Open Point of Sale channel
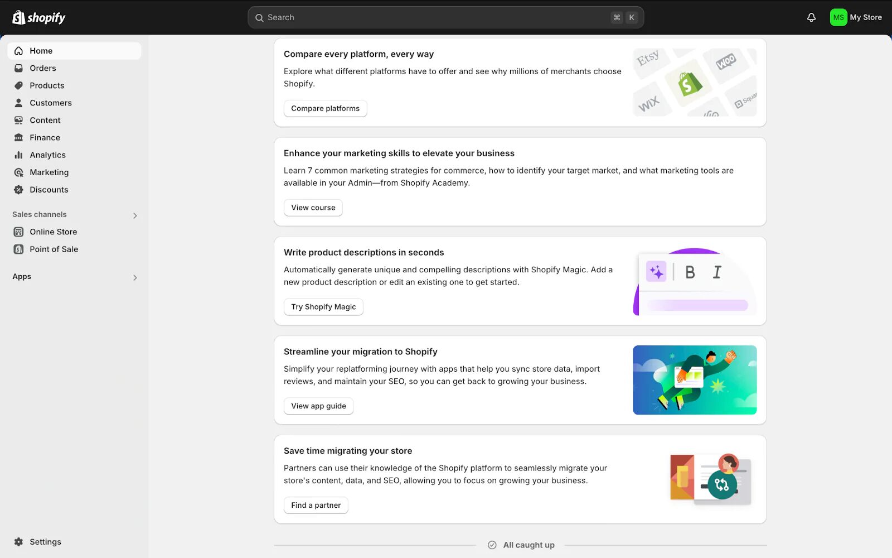The image size is (892, 558). pos(74,249)
